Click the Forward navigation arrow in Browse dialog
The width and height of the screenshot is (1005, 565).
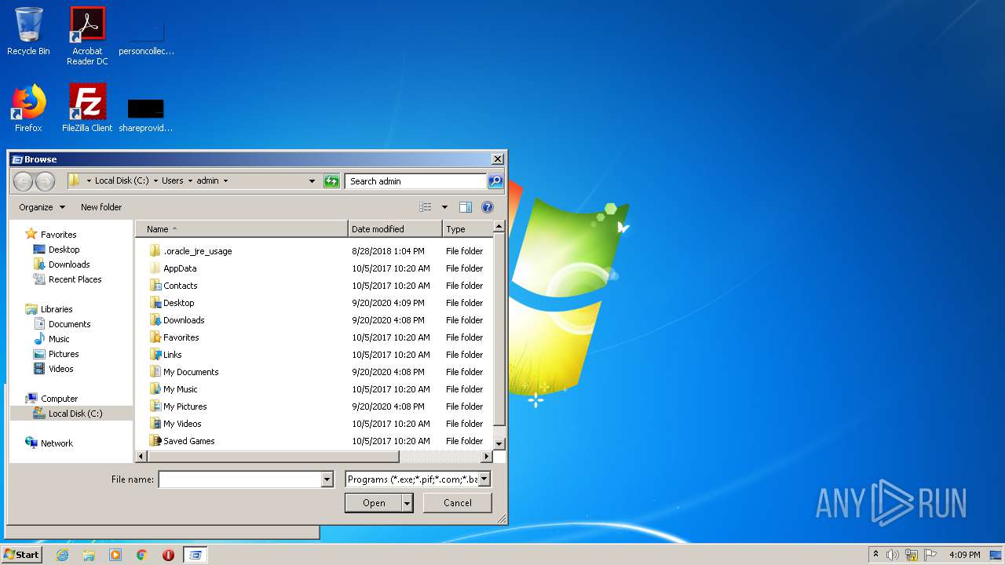coord(45,181)
